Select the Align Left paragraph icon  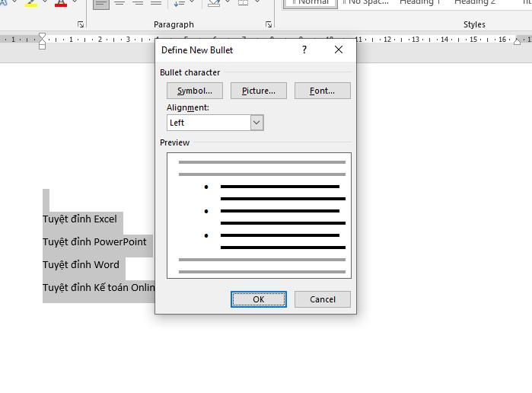pos(101,4)
